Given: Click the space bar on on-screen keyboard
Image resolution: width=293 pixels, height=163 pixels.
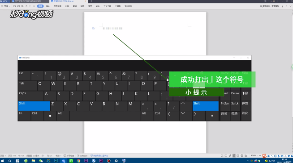Looking at the screenshot, I should [x=105, y=116].
